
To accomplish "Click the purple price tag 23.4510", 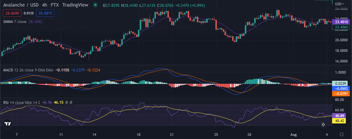I will (x=342, y=21).
